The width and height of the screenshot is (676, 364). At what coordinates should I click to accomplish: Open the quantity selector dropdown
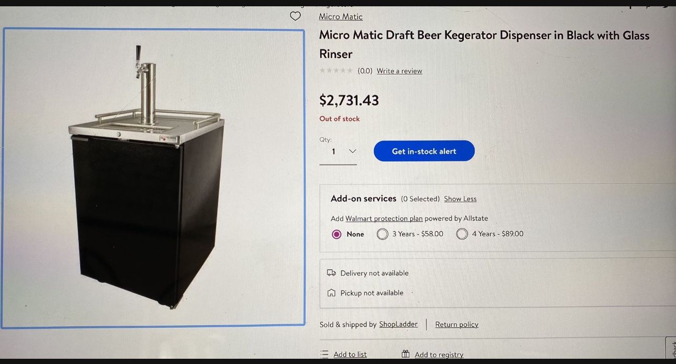coord(339,151)
